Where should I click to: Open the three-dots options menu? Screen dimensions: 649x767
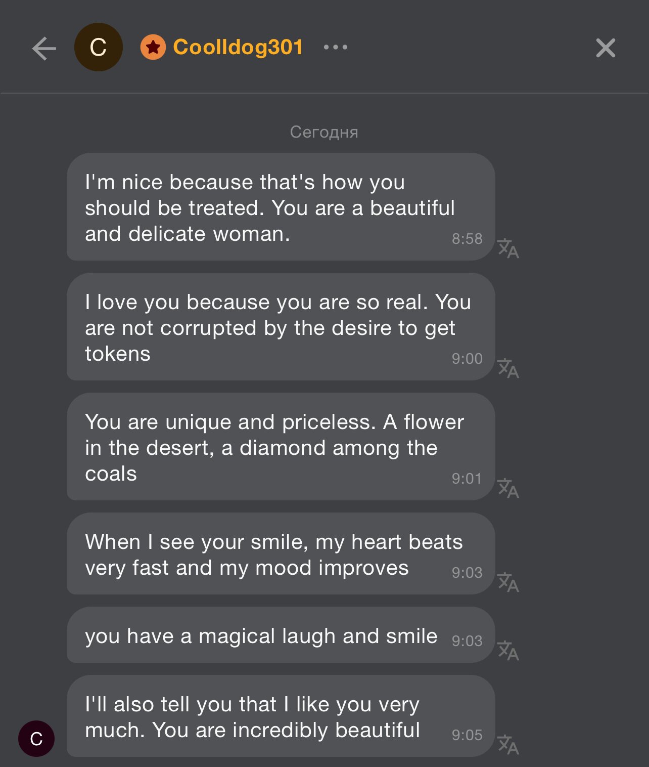coord(336,47)
